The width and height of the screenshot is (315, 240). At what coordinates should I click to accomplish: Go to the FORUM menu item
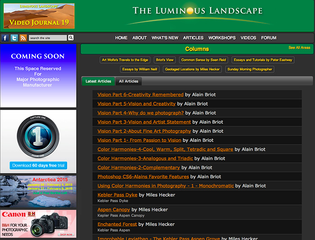coord(269,38)
